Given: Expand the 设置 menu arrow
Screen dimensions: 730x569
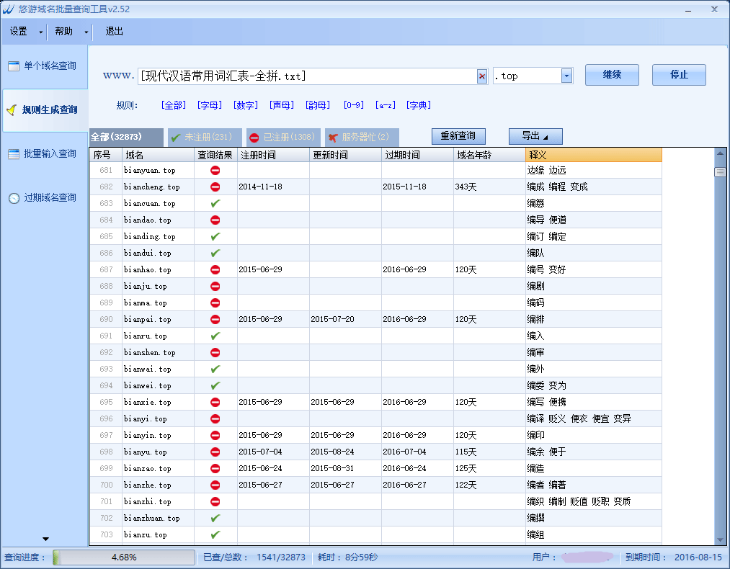Looking at the screenshot, I should pyautogui.click(x=40, y=32).
